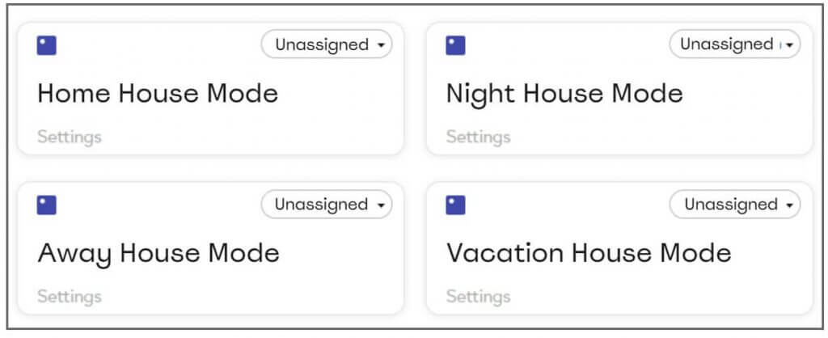Select the Away House Mode title
Image resolution: width=828 pixels, height=338 pixels.
158,254
